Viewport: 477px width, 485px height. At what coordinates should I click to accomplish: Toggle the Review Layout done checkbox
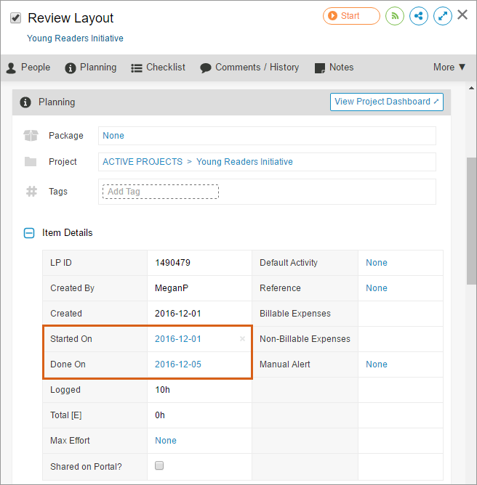point(15,18)
